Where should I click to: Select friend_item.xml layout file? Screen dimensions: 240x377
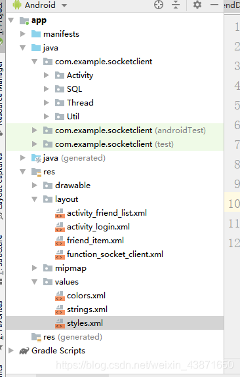click(x=95, y=241)
